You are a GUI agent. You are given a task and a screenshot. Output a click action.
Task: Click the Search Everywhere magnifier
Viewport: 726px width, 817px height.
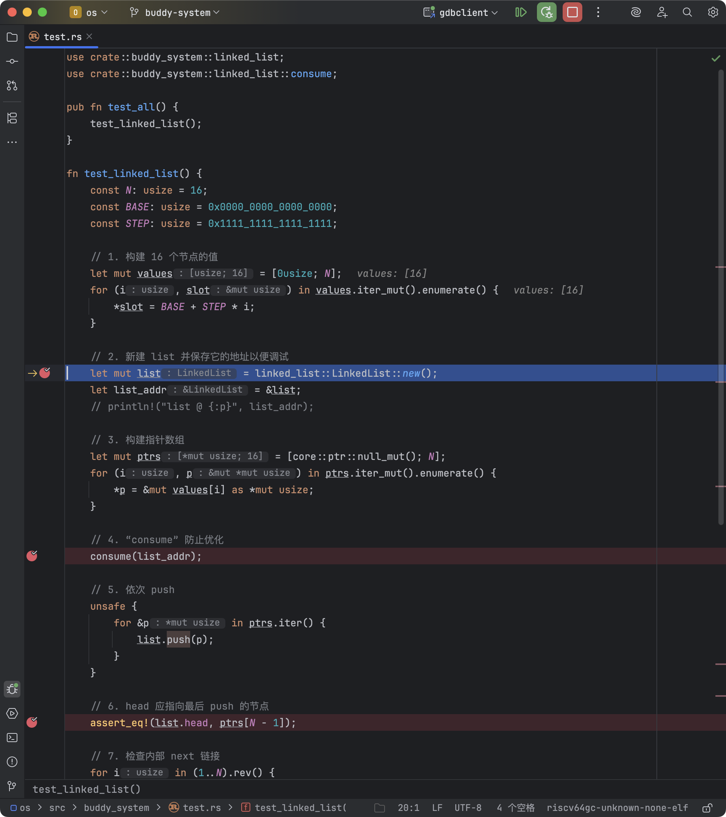(687, 12)
